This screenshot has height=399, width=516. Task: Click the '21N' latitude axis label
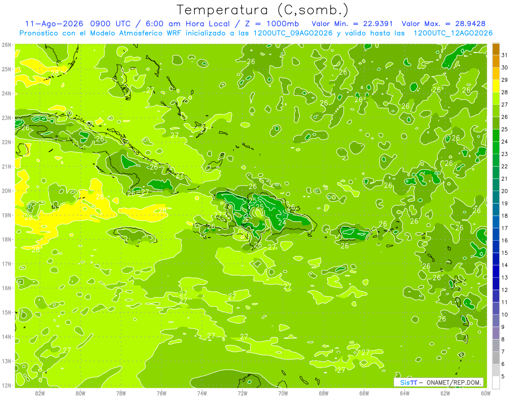pyautogui.click(x=6, y=167)
